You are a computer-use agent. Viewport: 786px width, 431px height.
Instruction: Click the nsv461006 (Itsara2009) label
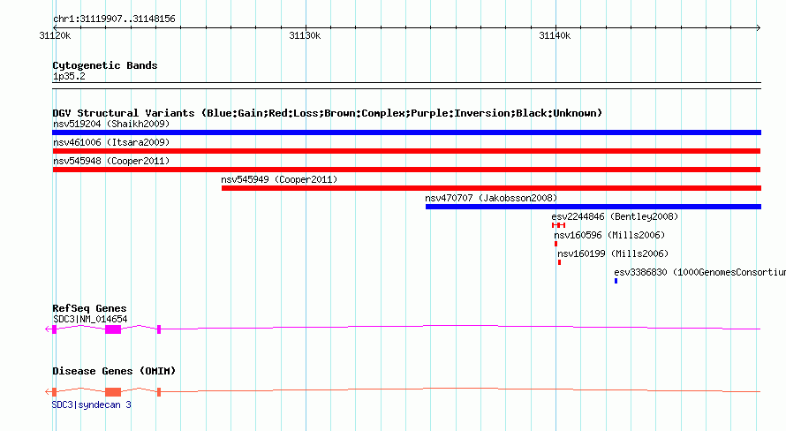pyautogui.click(x=111, y=142)
